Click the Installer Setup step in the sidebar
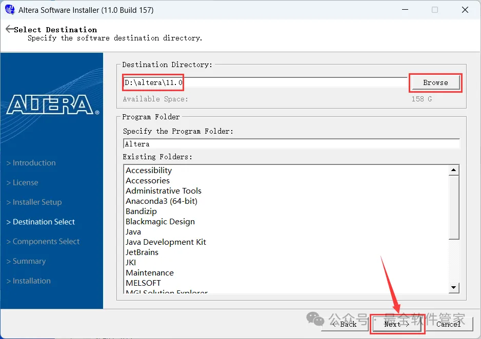The image size is (481, 339). (x=34, y=202)
